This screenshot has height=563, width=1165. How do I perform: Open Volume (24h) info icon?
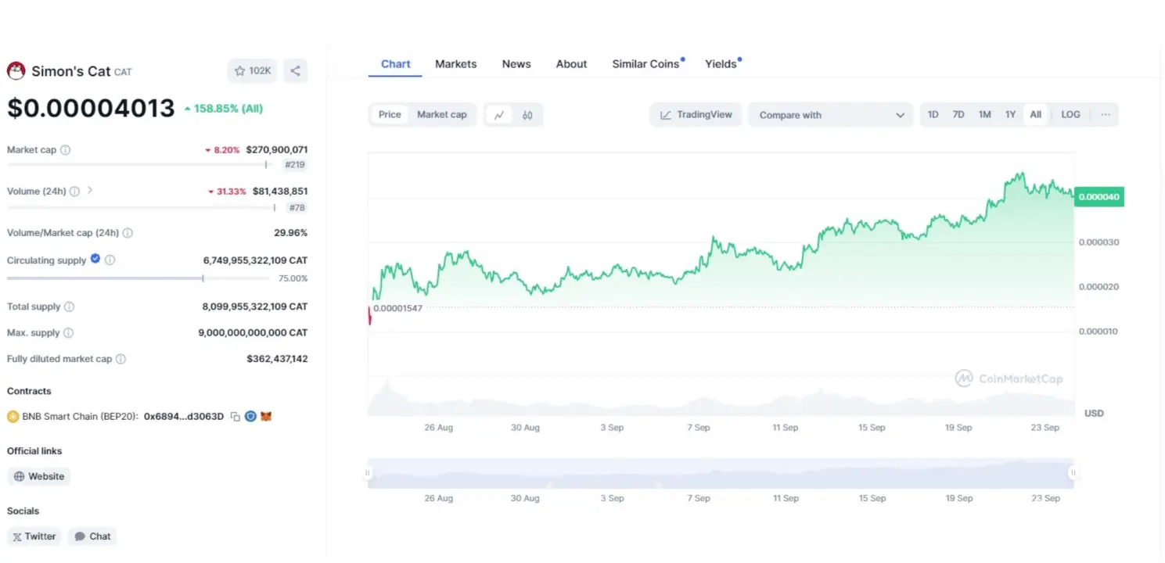(x=74, y=191)
